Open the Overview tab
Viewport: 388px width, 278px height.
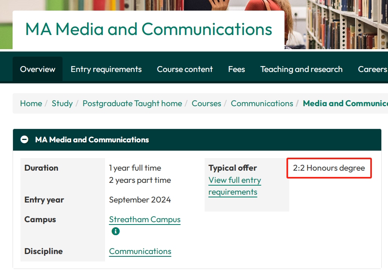click(x=38, y=69)
